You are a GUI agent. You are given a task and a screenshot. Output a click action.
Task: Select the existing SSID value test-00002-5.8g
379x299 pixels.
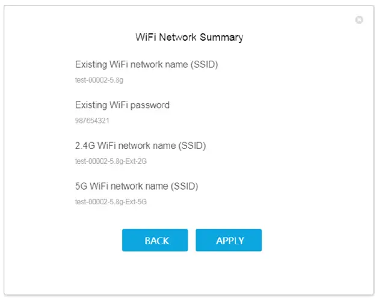point(99,79)
